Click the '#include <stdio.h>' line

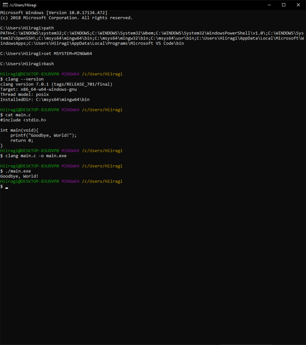(x=23, y=120)
